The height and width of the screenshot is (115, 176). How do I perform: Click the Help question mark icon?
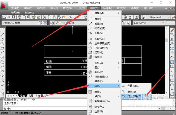[x=136, y=17]
